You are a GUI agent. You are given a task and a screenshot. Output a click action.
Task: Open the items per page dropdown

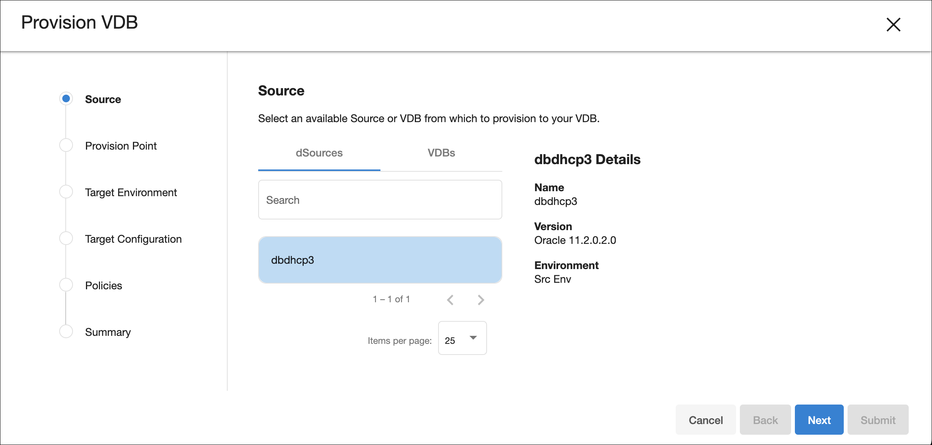pyautogui.click(x=462, y=338)
